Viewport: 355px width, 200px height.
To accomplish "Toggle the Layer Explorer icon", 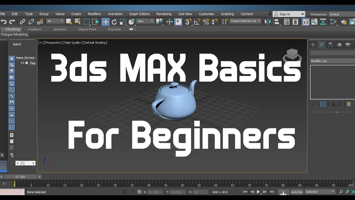I will point(295,22).
